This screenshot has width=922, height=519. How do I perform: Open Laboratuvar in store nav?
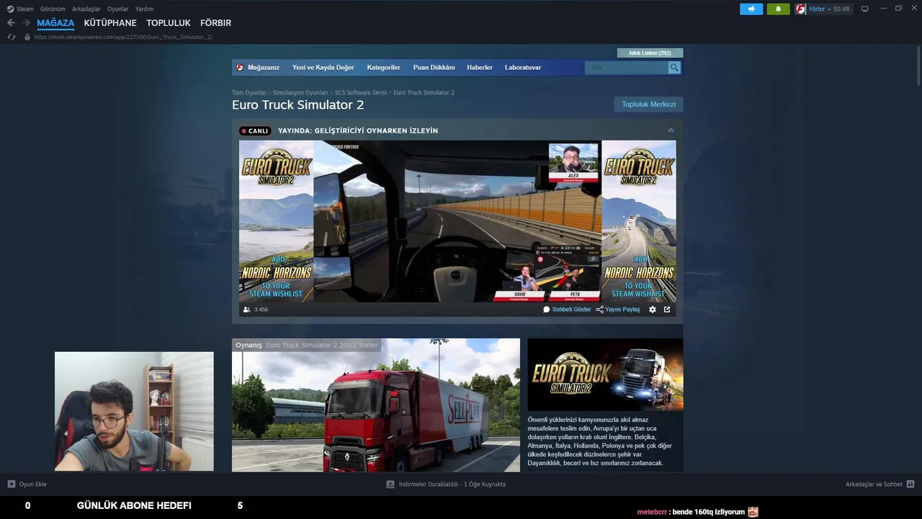pos(523,67)
